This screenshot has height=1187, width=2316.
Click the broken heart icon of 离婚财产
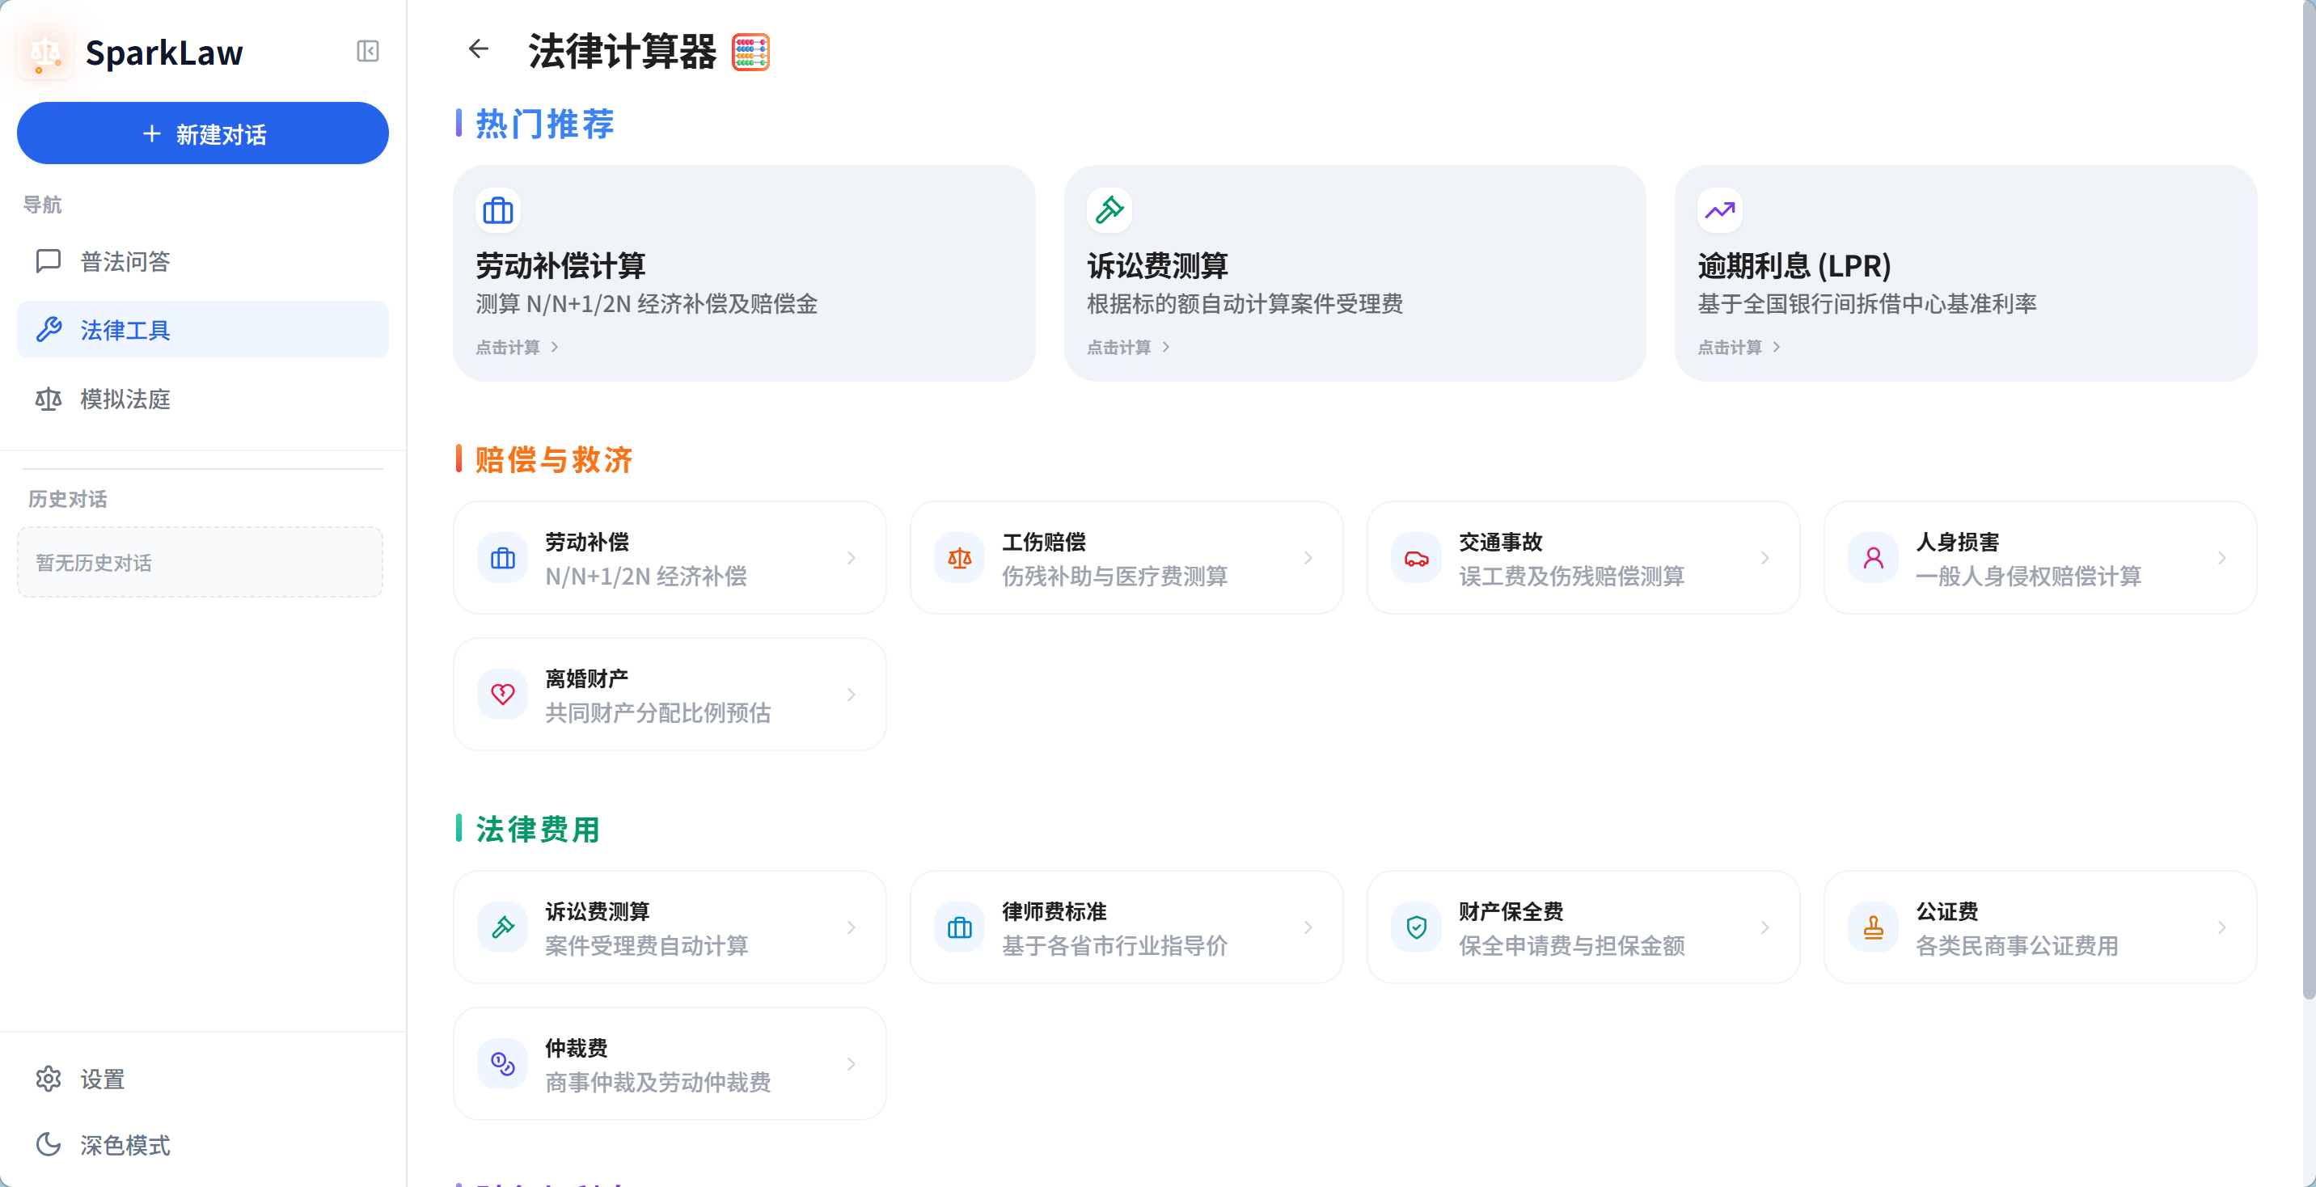pos(502,695)
